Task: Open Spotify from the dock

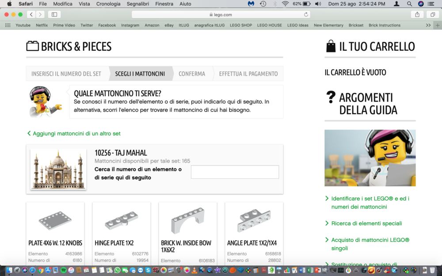Action: (x=63, y=270)
